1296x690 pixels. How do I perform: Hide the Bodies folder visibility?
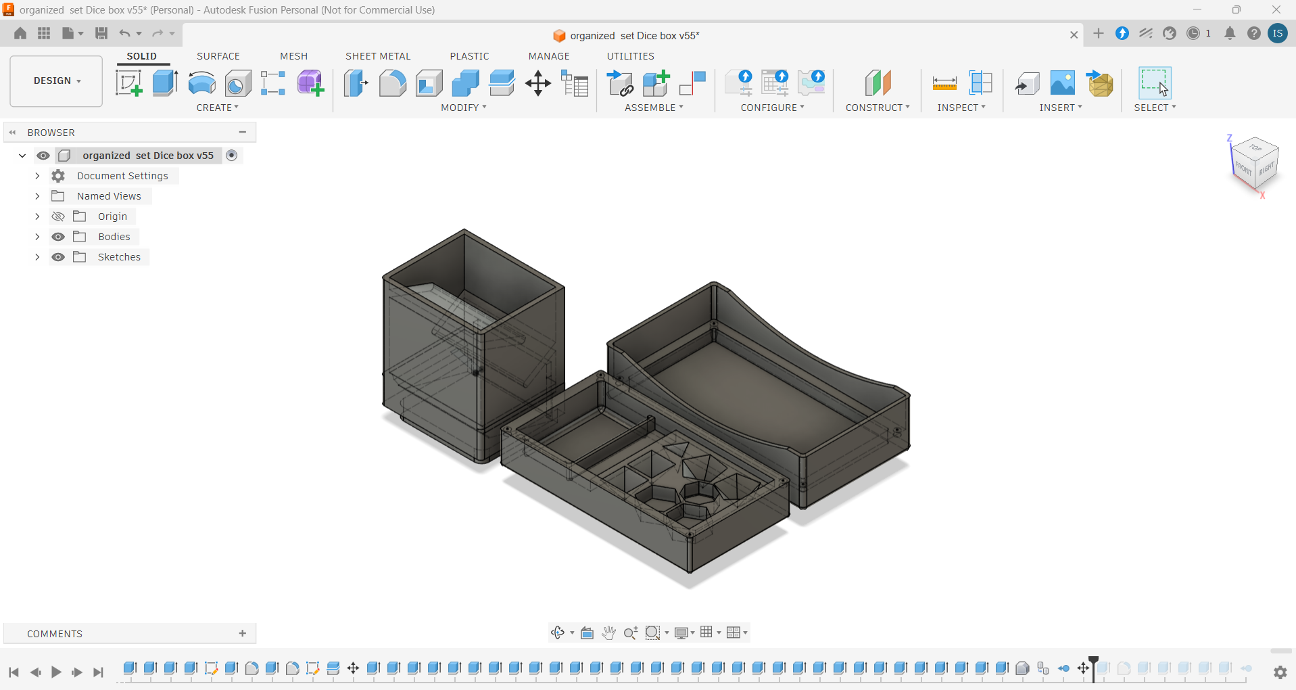[x=58, y=237]
